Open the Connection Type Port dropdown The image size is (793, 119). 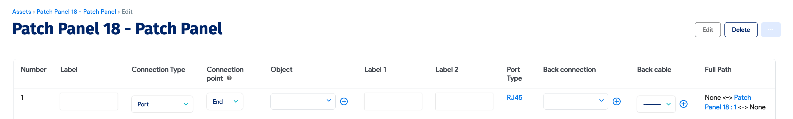coord(162,104)
